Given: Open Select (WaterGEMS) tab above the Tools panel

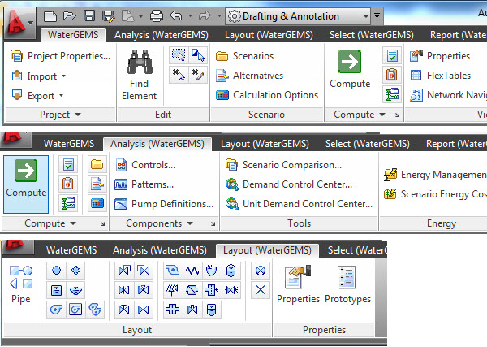Looking at the screenshot, I should (x=368, y=144).
